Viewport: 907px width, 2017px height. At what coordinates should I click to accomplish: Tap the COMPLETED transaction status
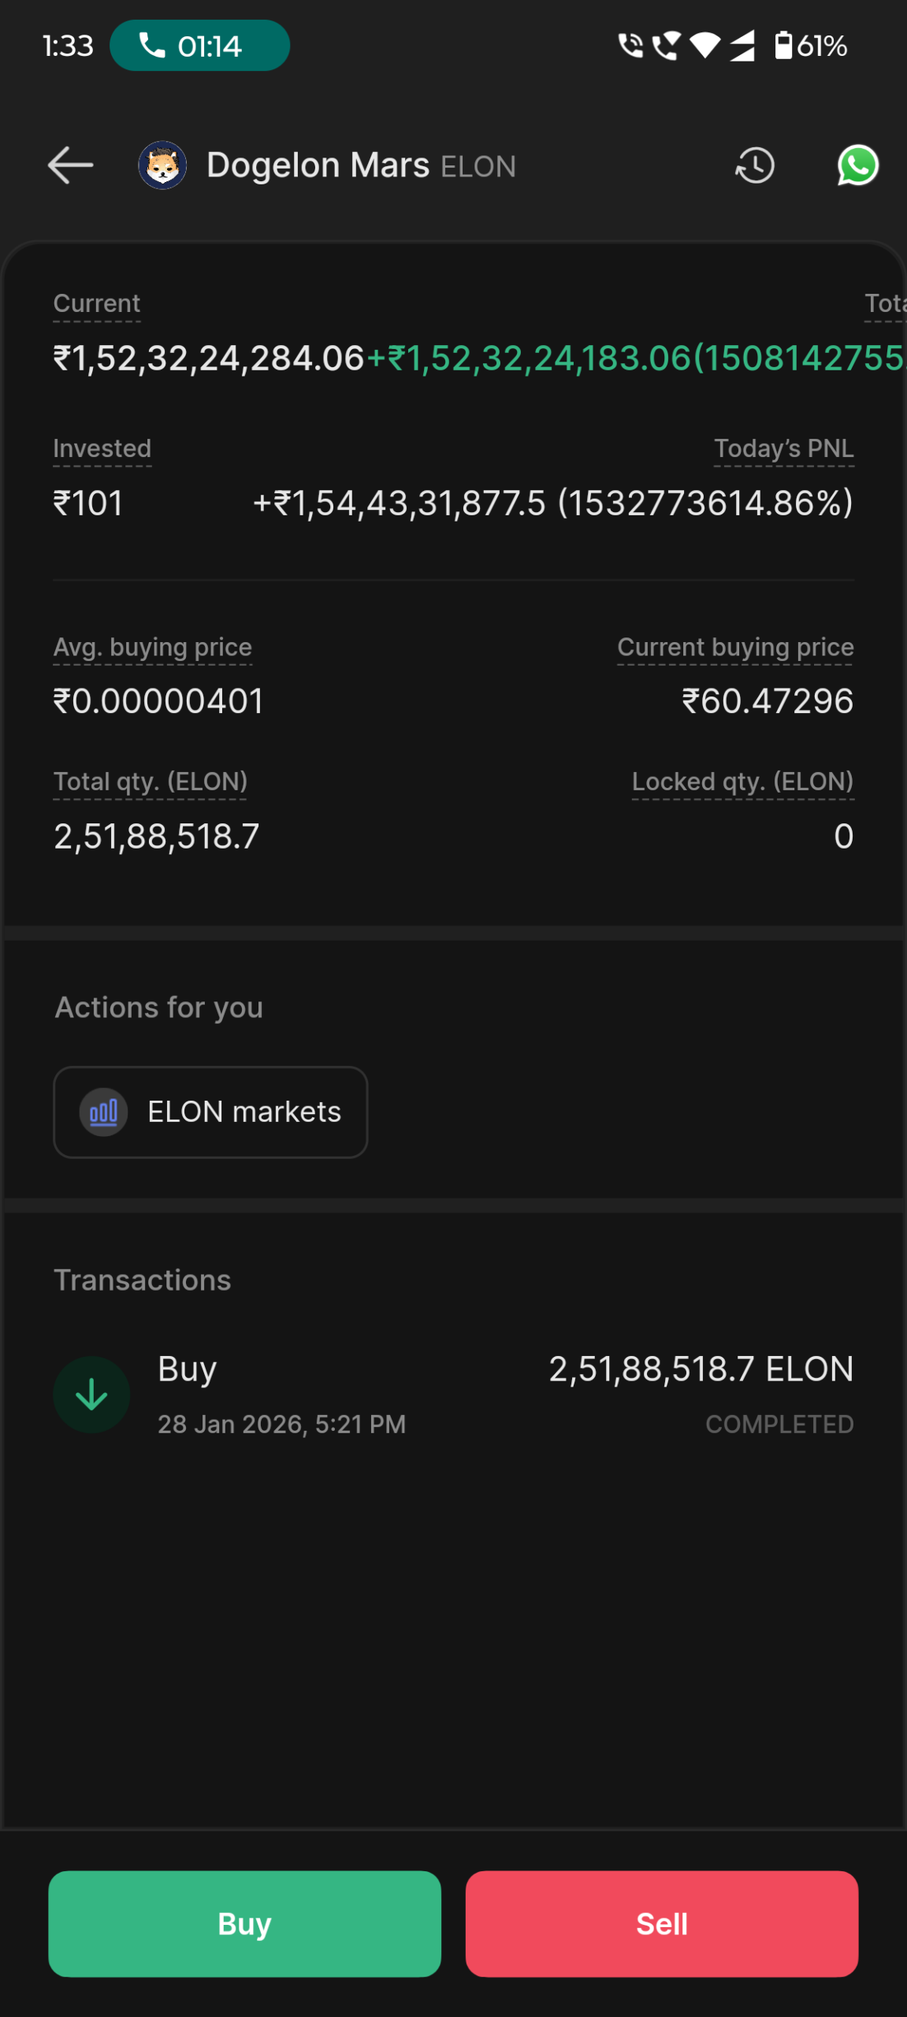[x=779, y=1424]
